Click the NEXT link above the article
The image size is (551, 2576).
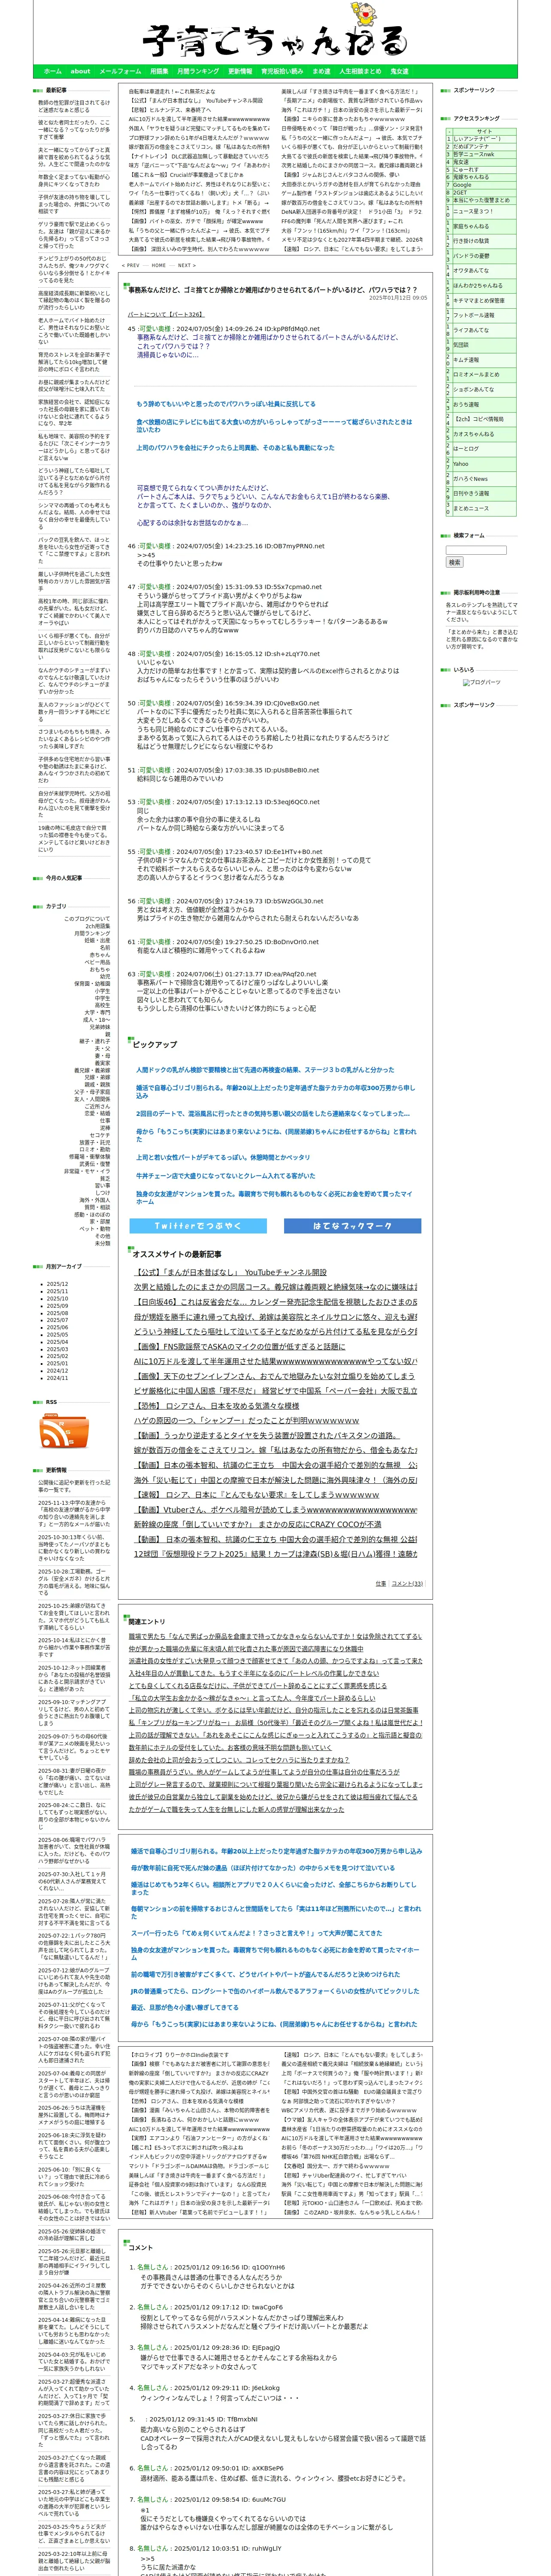point(186,266)
